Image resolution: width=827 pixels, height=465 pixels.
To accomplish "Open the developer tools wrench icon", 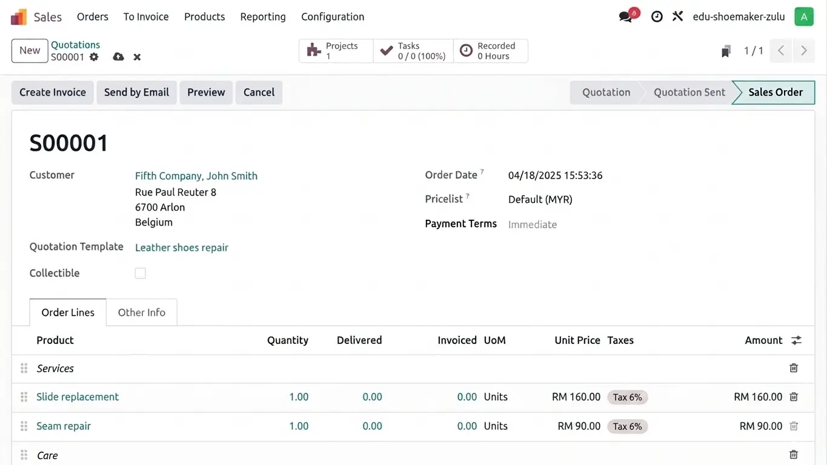I will coord(678,16).
